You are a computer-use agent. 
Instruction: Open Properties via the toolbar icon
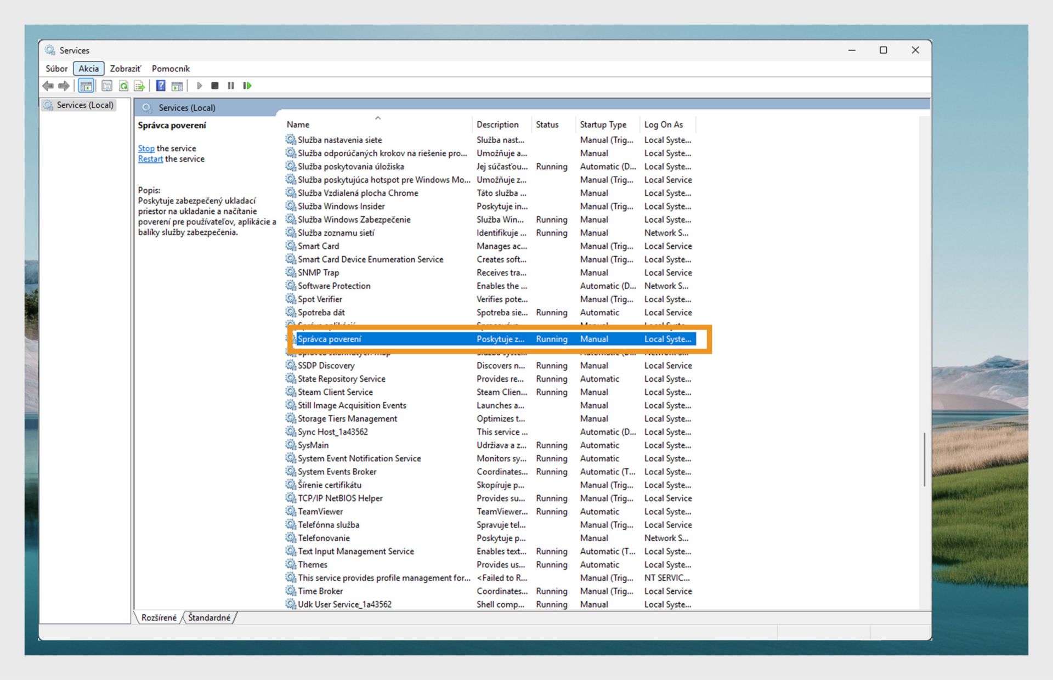[x=107, y=86]
